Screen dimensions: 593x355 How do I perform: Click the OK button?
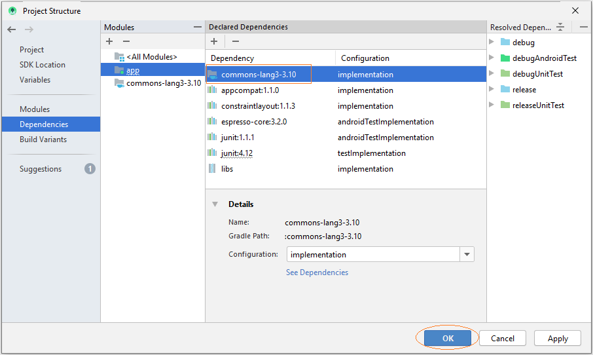coord(448,338)
